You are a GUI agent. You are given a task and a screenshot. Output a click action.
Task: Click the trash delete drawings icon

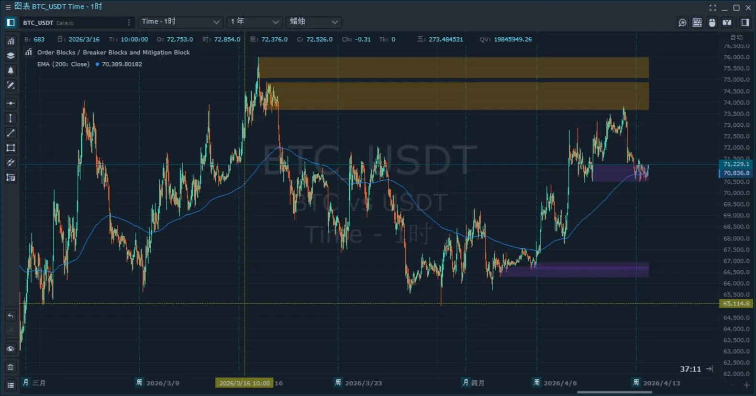point(11,367)
